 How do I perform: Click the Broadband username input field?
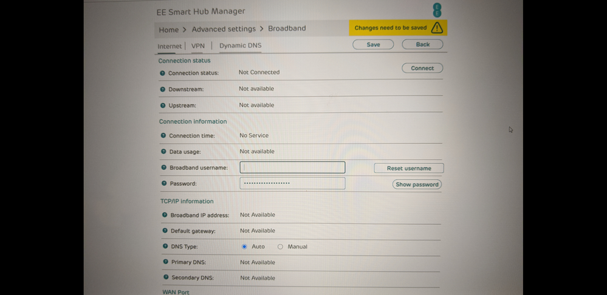292,168
